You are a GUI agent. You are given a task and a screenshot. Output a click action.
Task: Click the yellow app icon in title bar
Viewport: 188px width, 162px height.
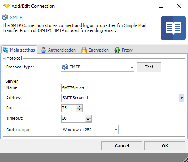click(6, 6)
